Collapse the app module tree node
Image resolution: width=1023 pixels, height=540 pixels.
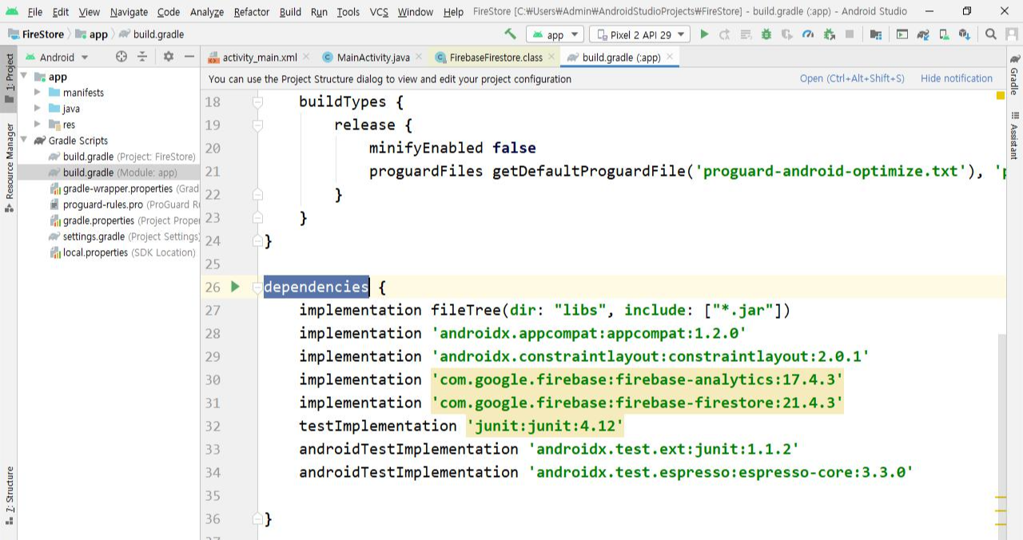(x=24, y=77)
